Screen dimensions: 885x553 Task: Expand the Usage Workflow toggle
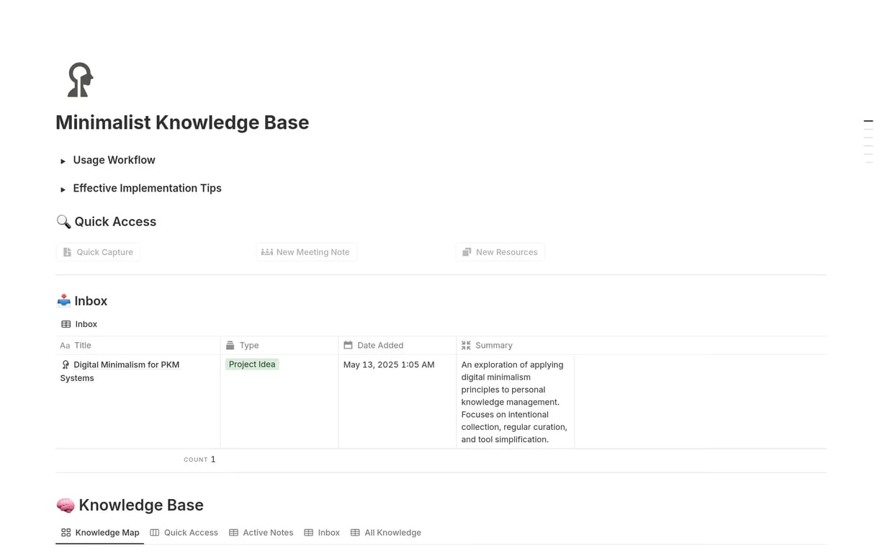pyautogui.click(x=63, y=161)
